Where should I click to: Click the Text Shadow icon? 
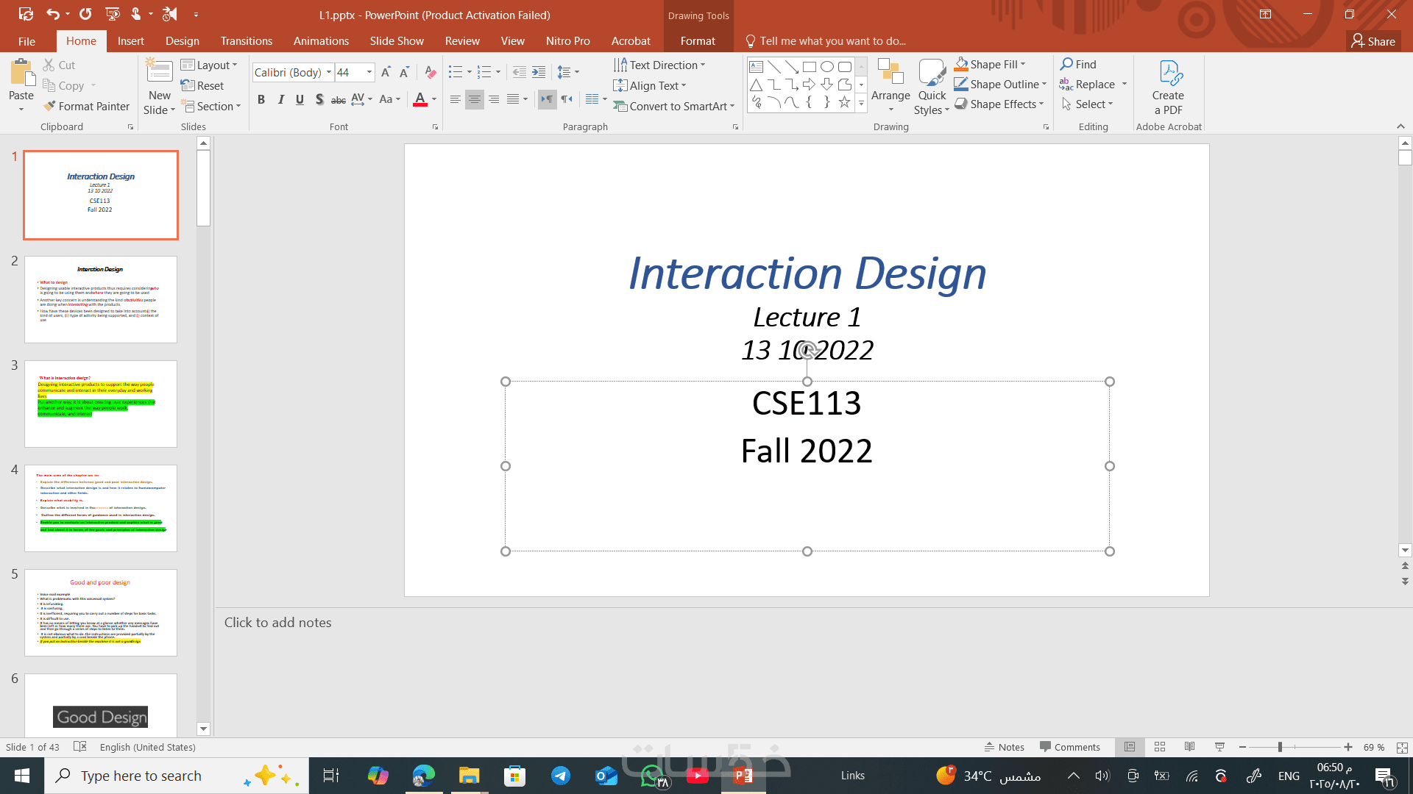pos(319,99)
